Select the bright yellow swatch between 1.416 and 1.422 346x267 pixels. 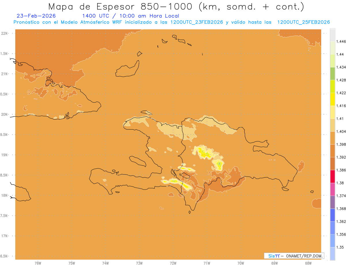pos(332,99)
